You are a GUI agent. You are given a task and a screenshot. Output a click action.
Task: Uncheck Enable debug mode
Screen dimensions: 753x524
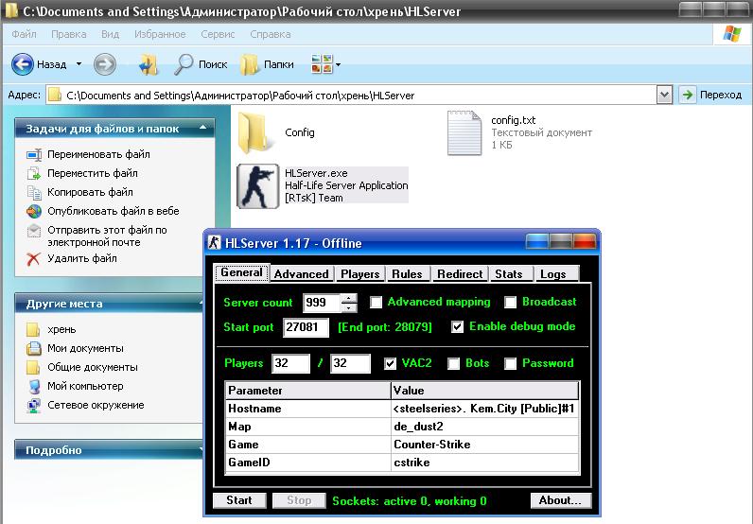[x=457, y=327]
